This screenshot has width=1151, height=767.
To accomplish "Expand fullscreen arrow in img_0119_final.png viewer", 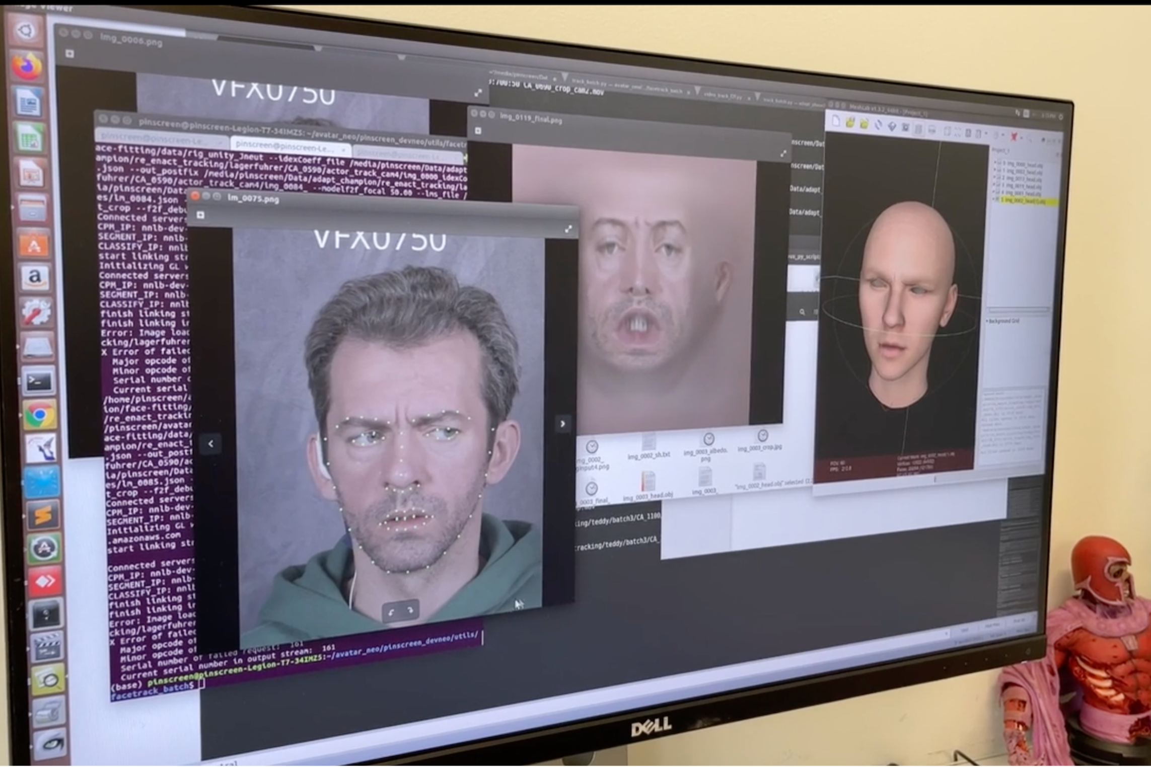I will [x=783, y=154].
